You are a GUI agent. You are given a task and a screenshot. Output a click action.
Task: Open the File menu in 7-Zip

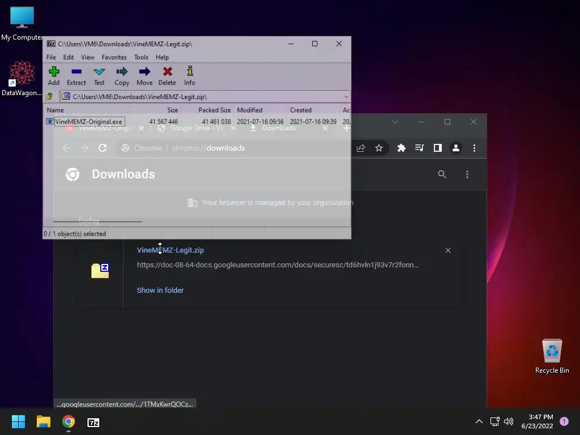[51, 57]
